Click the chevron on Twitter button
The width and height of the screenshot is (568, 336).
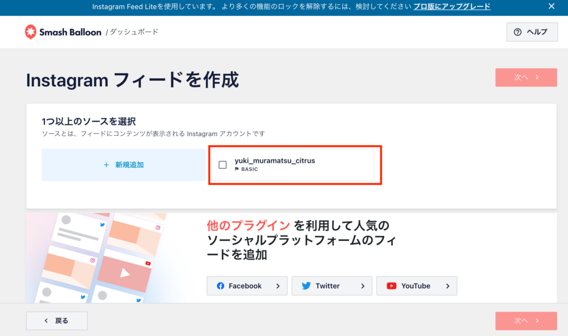click(x=363, y=286)
